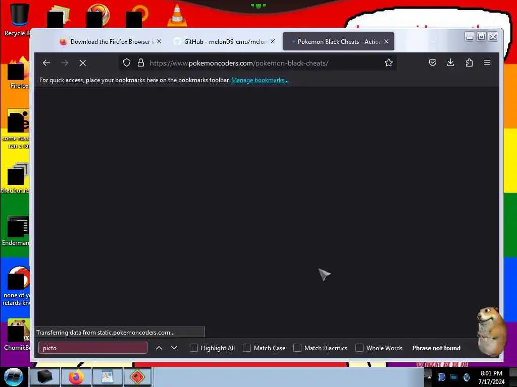Select the ChomikBox desktop icon
Viewport: 517px width, 387px height.
pyautogui.click(x=17, y=334)
